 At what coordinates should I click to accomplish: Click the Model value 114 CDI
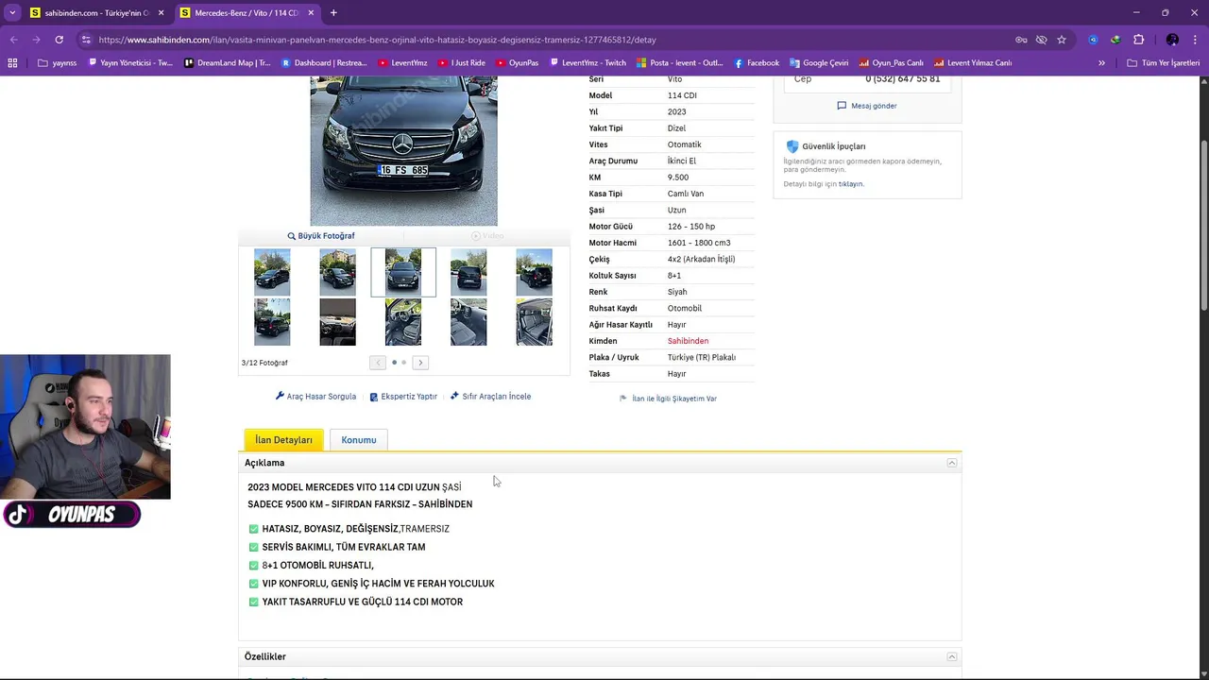[x=682, y=95]
